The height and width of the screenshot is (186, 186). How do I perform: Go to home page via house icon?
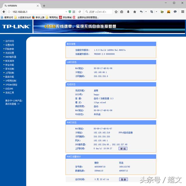[x=135, y=12]
